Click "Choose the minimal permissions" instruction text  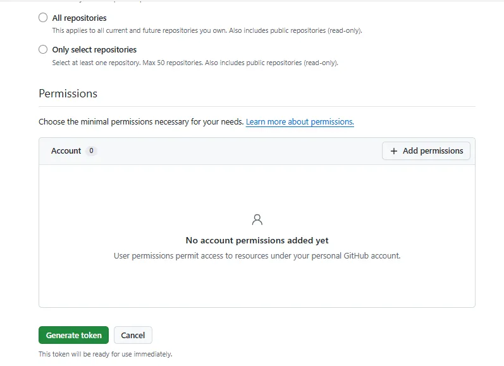tap(141, 122)
